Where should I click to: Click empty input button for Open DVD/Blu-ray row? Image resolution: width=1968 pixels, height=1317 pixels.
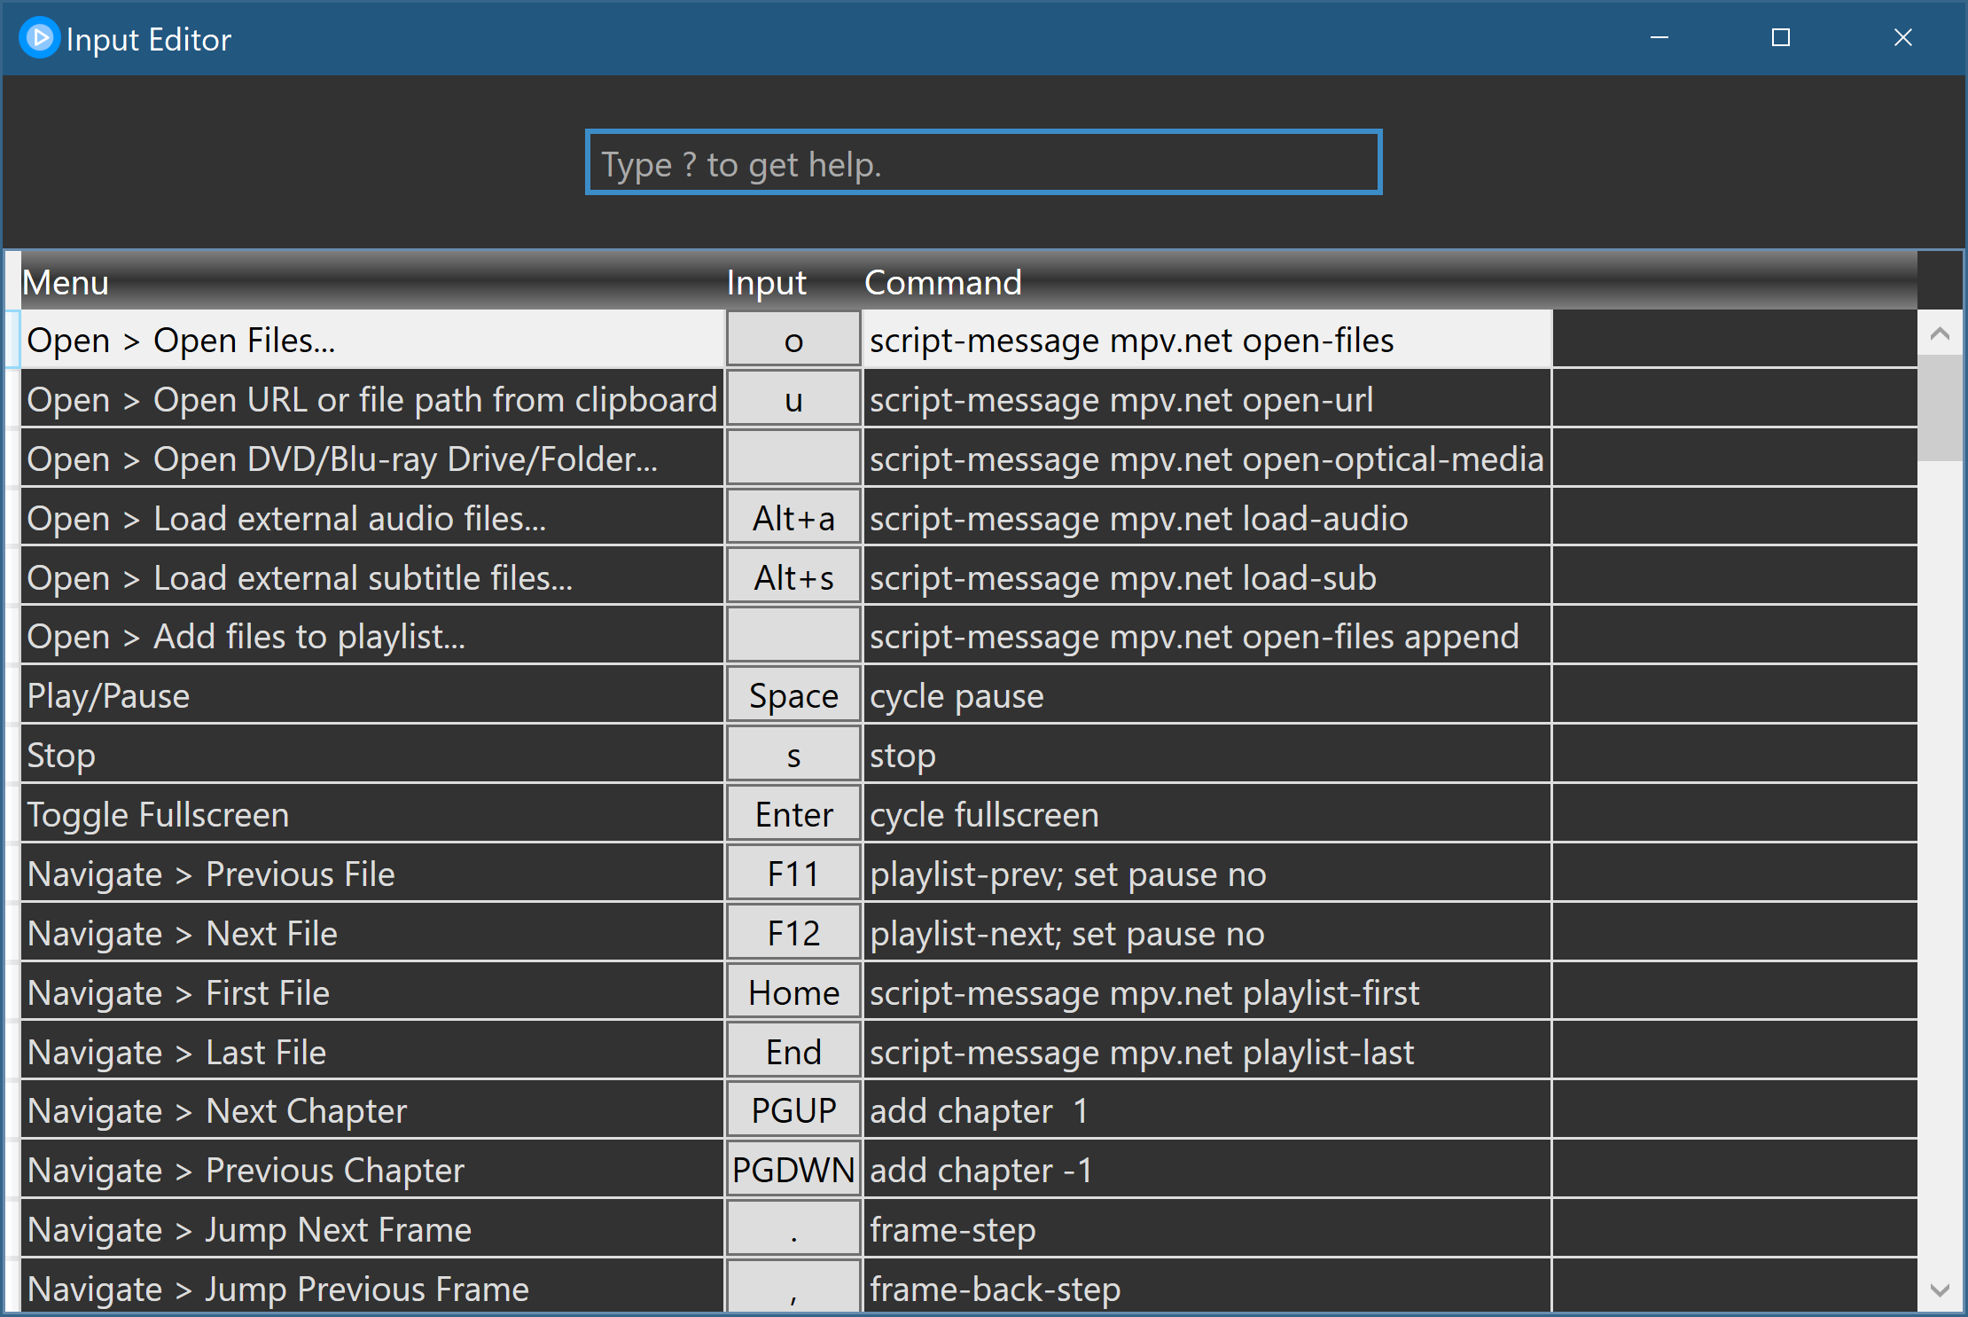click(793, 459)
